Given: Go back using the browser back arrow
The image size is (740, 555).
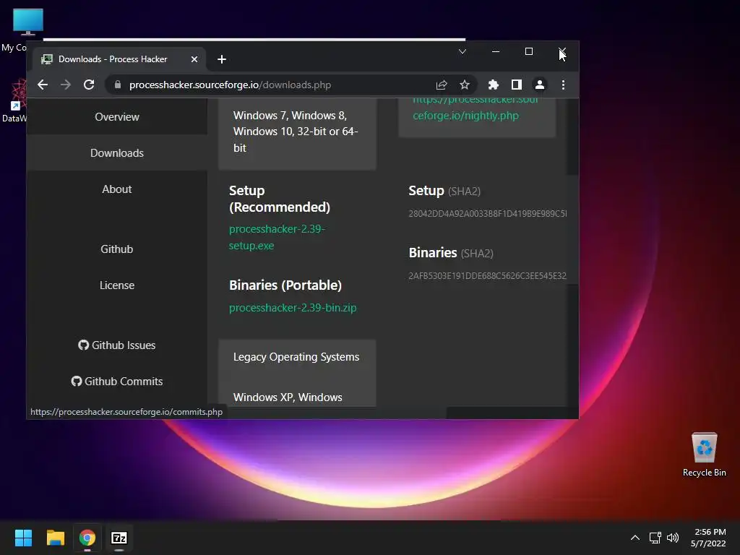Looking at the screenshot, I should coord(43,85).
